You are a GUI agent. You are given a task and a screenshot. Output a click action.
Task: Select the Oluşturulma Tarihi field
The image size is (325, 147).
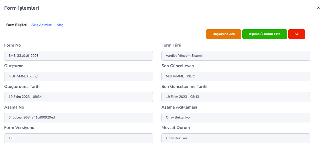click(x=79, y=97)
